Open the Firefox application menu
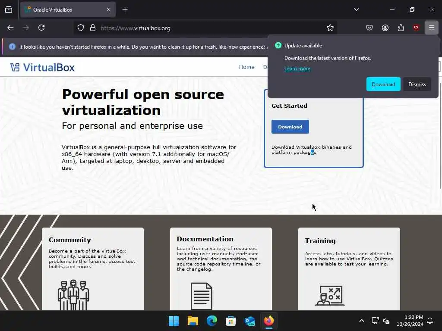Viewport: 442px width, 331px height. click(432, 28)
